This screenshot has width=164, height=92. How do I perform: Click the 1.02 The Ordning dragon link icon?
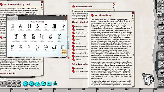pos(92,15)
